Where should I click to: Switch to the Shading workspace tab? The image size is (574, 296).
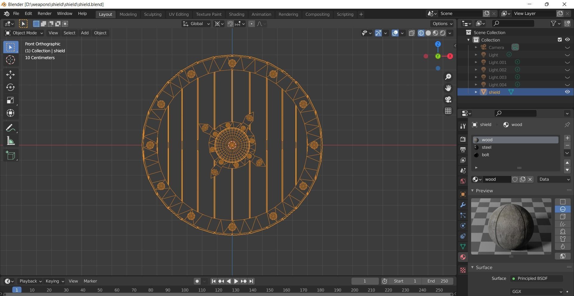click(x=236, y=14)
